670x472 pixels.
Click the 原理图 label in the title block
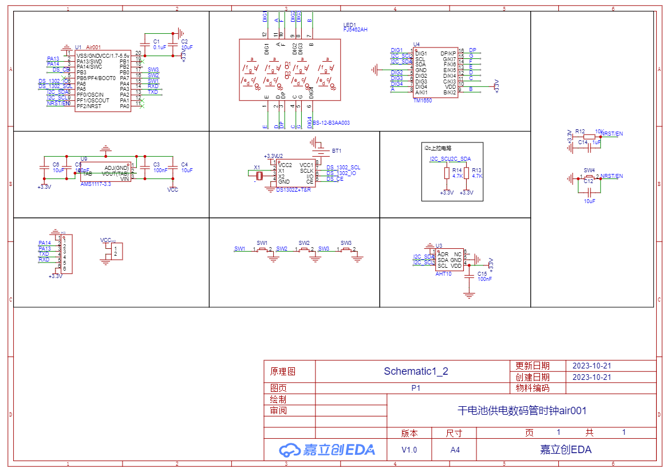pyautogui.click(x=282, y=371)
